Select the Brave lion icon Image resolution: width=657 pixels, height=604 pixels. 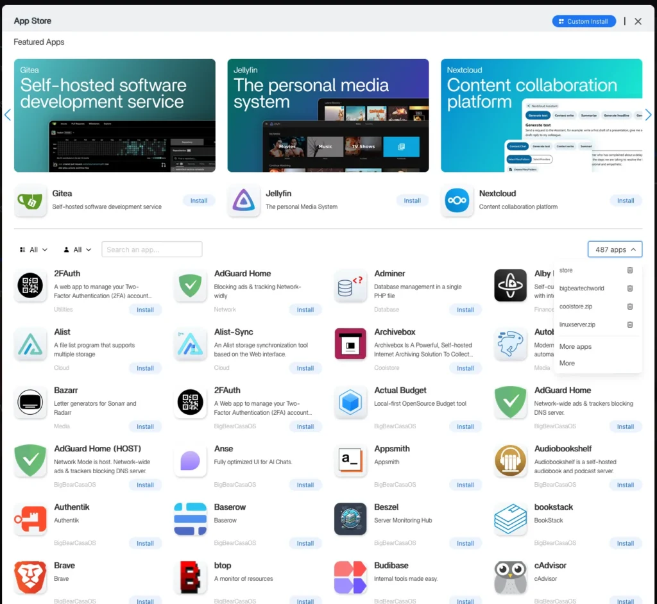30,577
